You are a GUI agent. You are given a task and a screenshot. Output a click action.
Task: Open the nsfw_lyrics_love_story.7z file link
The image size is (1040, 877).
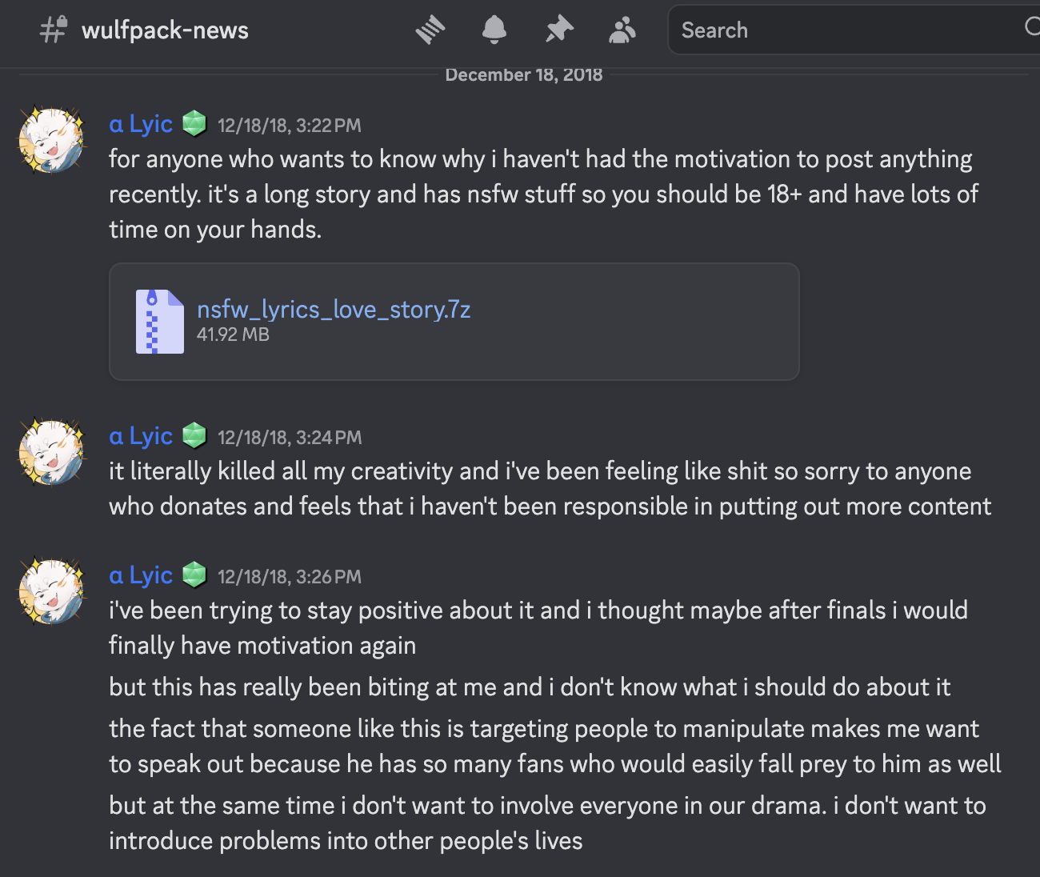[334, 309]
